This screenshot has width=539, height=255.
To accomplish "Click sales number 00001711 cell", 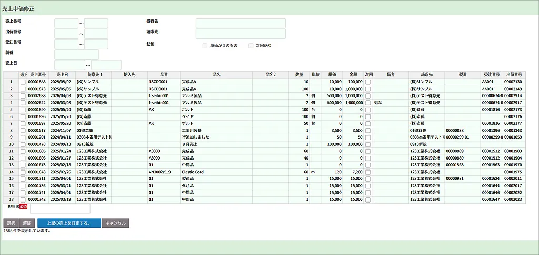I will click(x=37, y=178).
